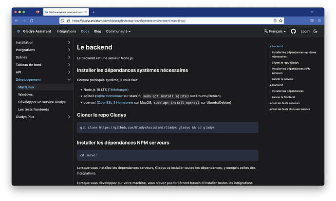Screen dimensions: 336x201
Task: Expand the Tableau de bord section
Action: coord(69,65)
